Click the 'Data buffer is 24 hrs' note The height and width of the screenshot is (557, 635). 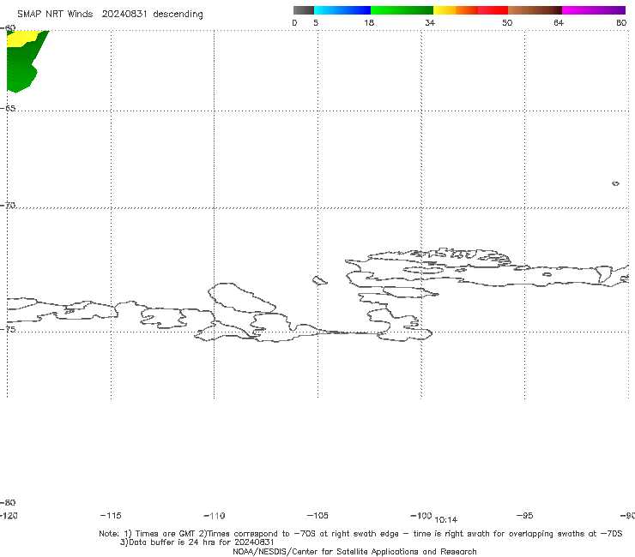pyautogui.click(x=197, y=542)
